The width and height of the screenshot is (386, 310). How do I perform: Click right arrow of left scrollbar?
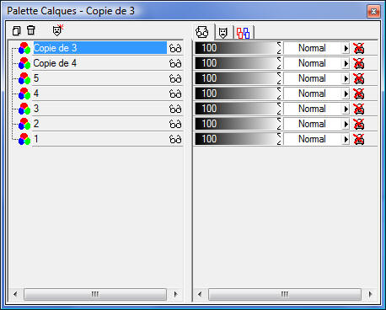[176, 294]
